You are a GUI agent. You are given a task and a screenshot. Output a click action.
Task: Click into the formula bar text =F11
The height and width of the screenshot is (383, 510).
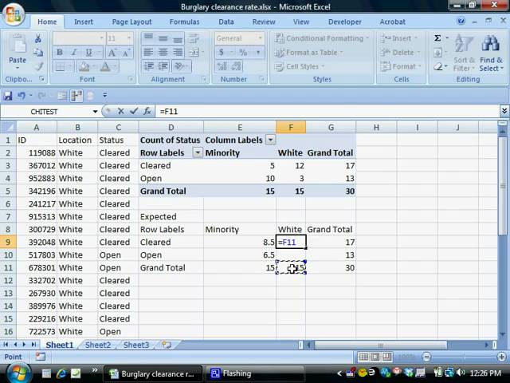pyautogui.click(x=169, y=112)
